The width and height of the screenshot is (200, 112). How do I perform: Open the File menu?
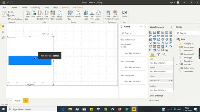pos(5,7)
